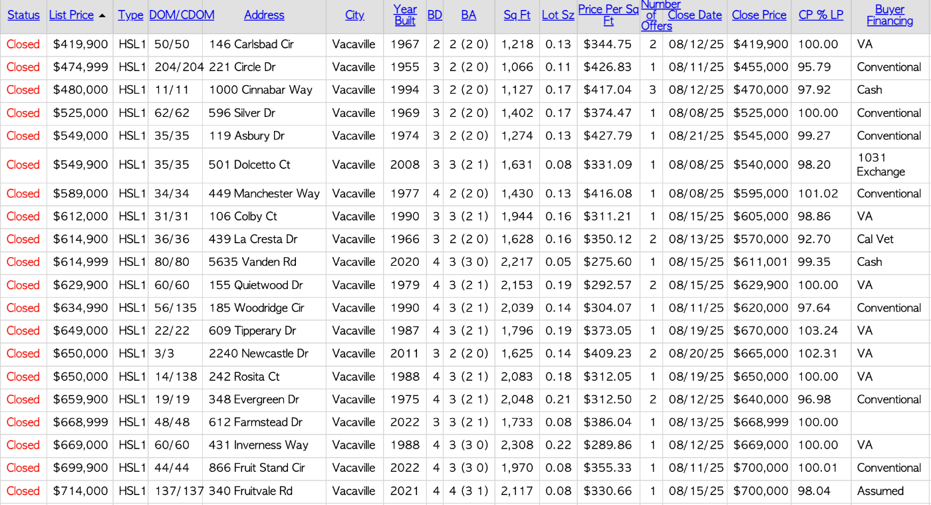Sort listings by Lot Sz

click(x=558, y=15)
